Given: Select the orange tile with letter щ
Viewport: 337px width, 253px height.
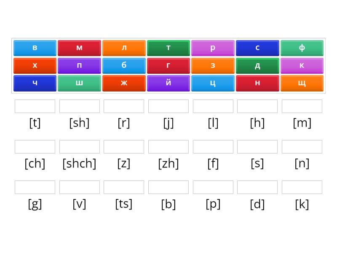Looking at the screenshot, I should (x=302, y=83).
